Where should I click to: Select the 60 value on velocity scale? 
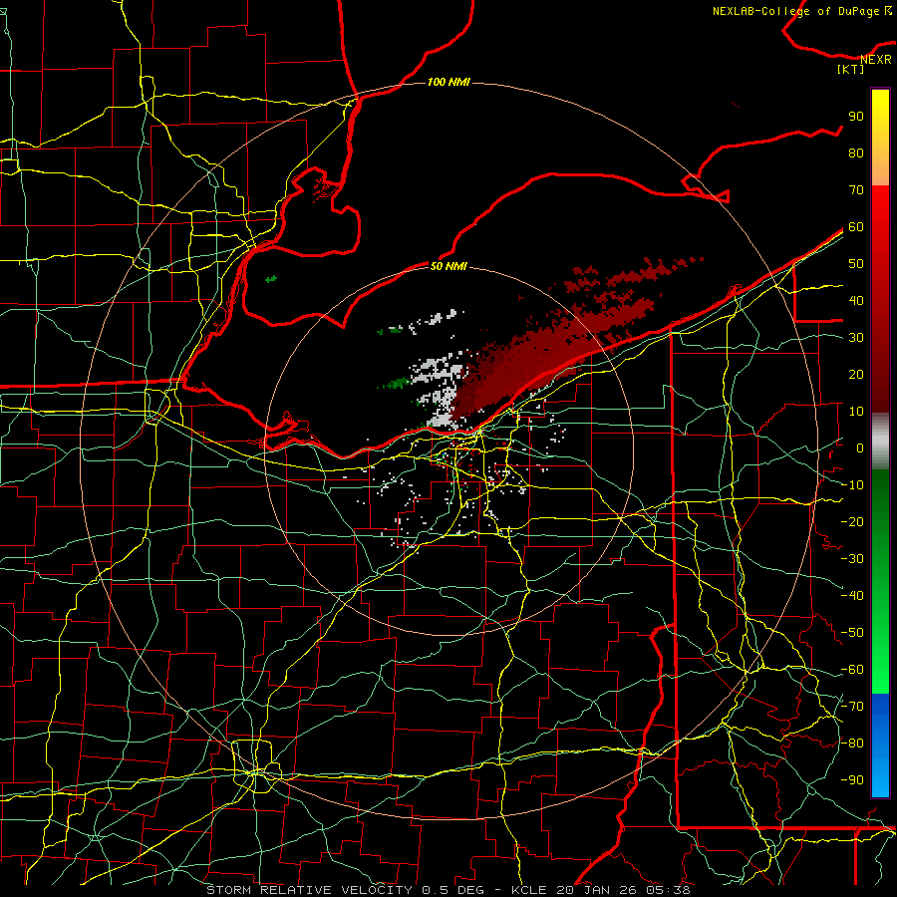(856, 227)
